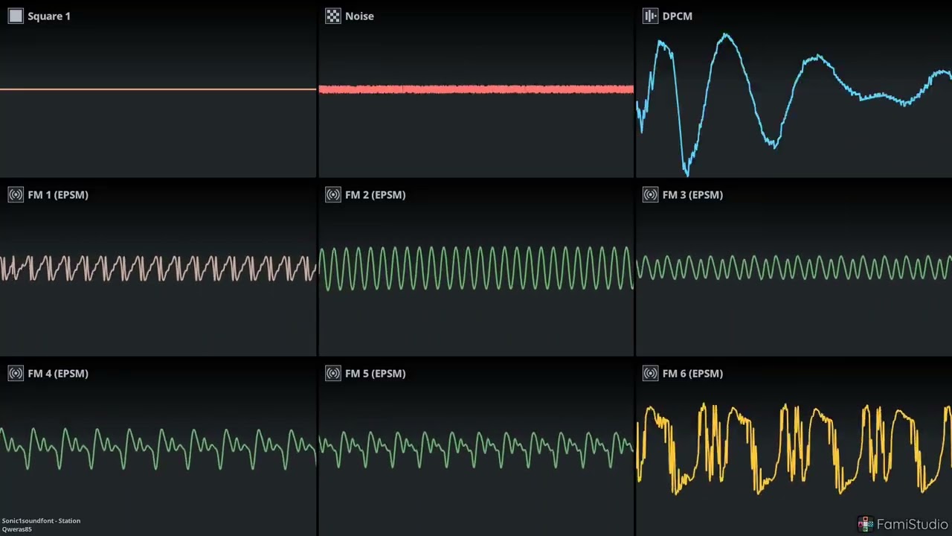Click the Noise channel checkered icon

tap(333, 16)
